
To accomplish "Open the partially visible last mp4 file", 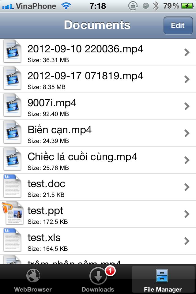I will coord(98,259).
